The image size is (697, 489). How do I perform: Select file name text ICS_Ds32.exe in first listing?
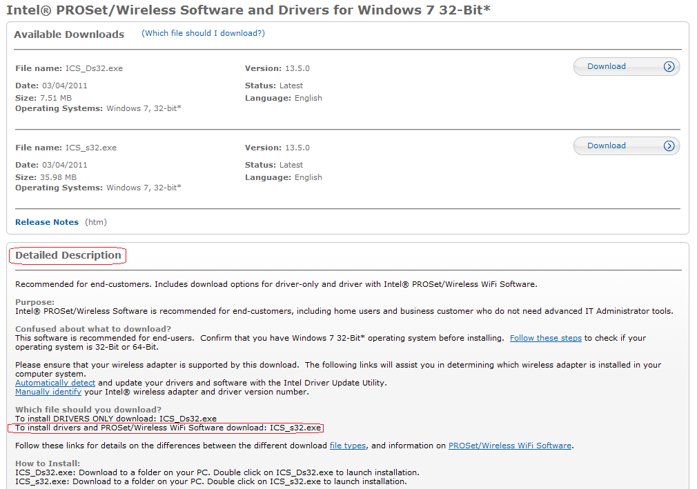(x=95, y=68)
